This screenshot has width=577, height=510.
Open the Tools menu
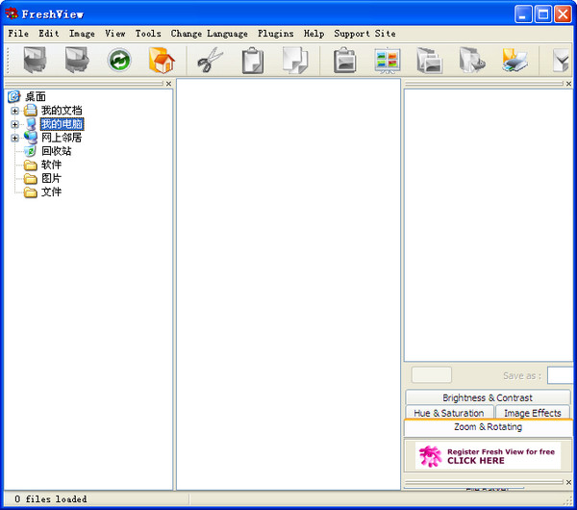[148, 34]
